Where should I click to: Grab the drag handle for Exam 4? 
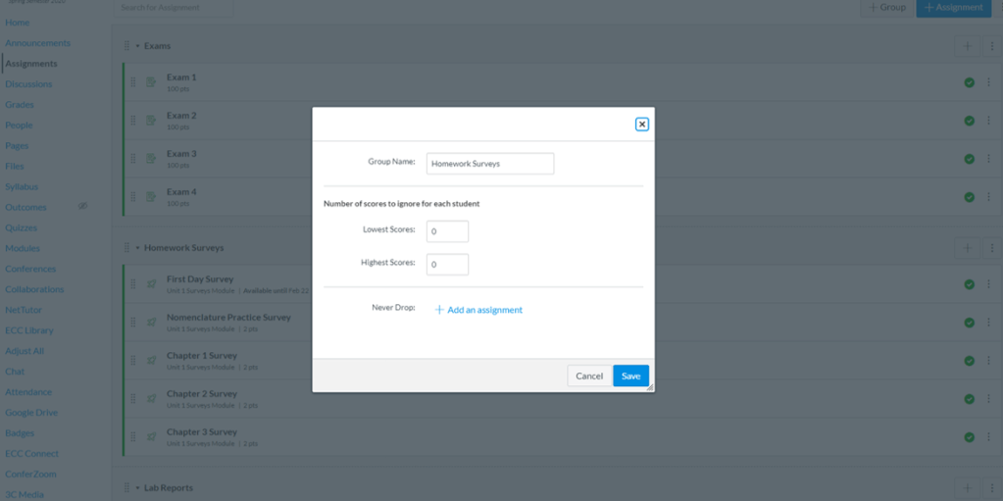(133, 197)
